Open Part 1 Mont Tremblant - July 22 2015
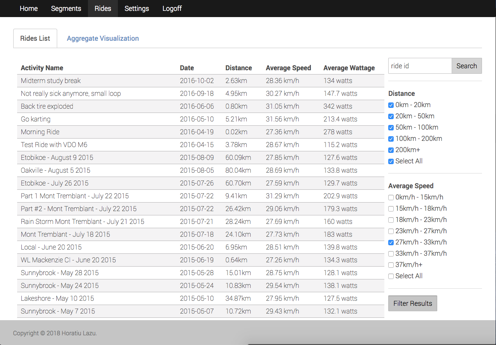The height and width of the screenshot is (345, 496). pyautogui.click(x=201, y=196)
